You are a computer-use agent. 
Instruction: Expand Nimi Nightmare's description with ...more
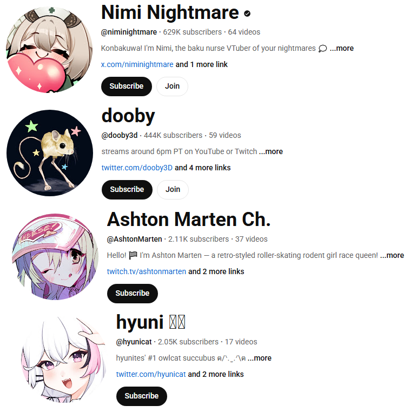tap(342, 48)
